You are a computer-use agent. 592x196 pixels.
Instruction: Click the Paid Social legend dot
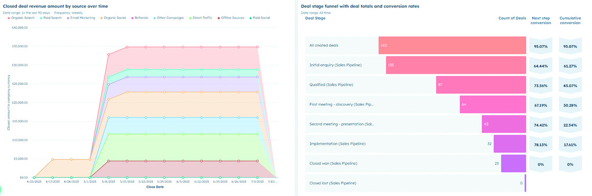(x=251, y=18)
